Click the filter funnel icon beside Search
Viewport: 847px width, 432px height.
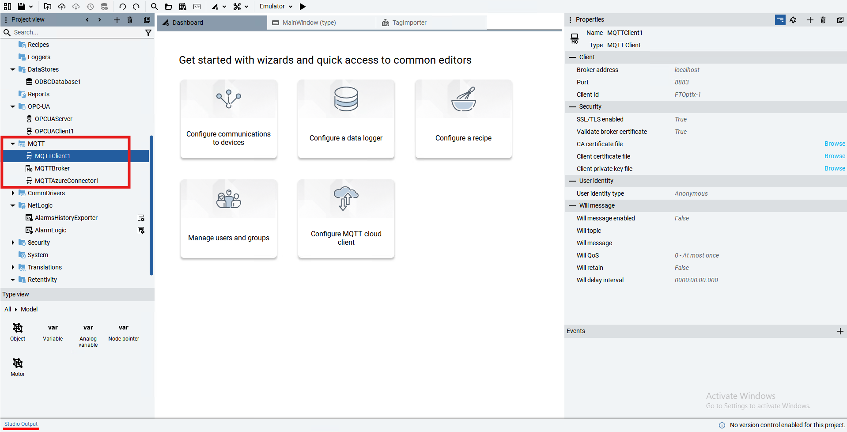pos(148,33)
